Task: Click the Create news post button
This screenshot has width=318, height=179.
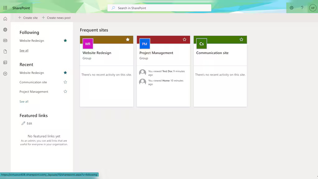Action: pos(56,18)
